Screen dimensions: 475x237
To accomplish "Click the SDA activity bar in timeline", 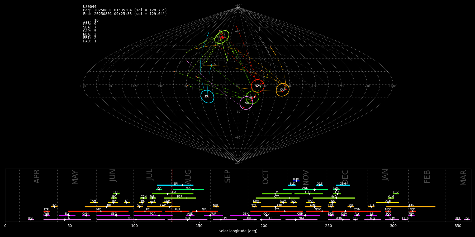I will coord(173,194).
